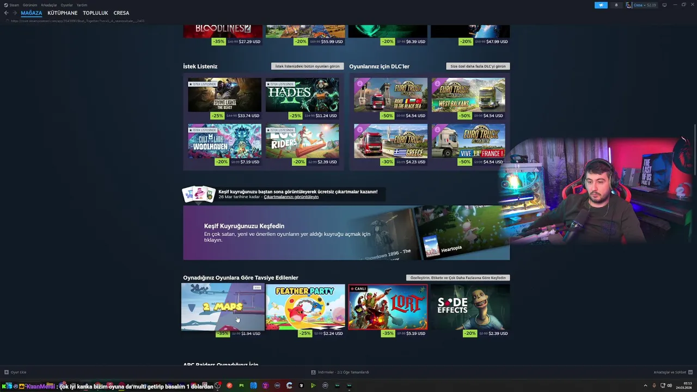Switch to the TOPLULUK tab
Screen dimensions: 697x392
click(95, 13)
